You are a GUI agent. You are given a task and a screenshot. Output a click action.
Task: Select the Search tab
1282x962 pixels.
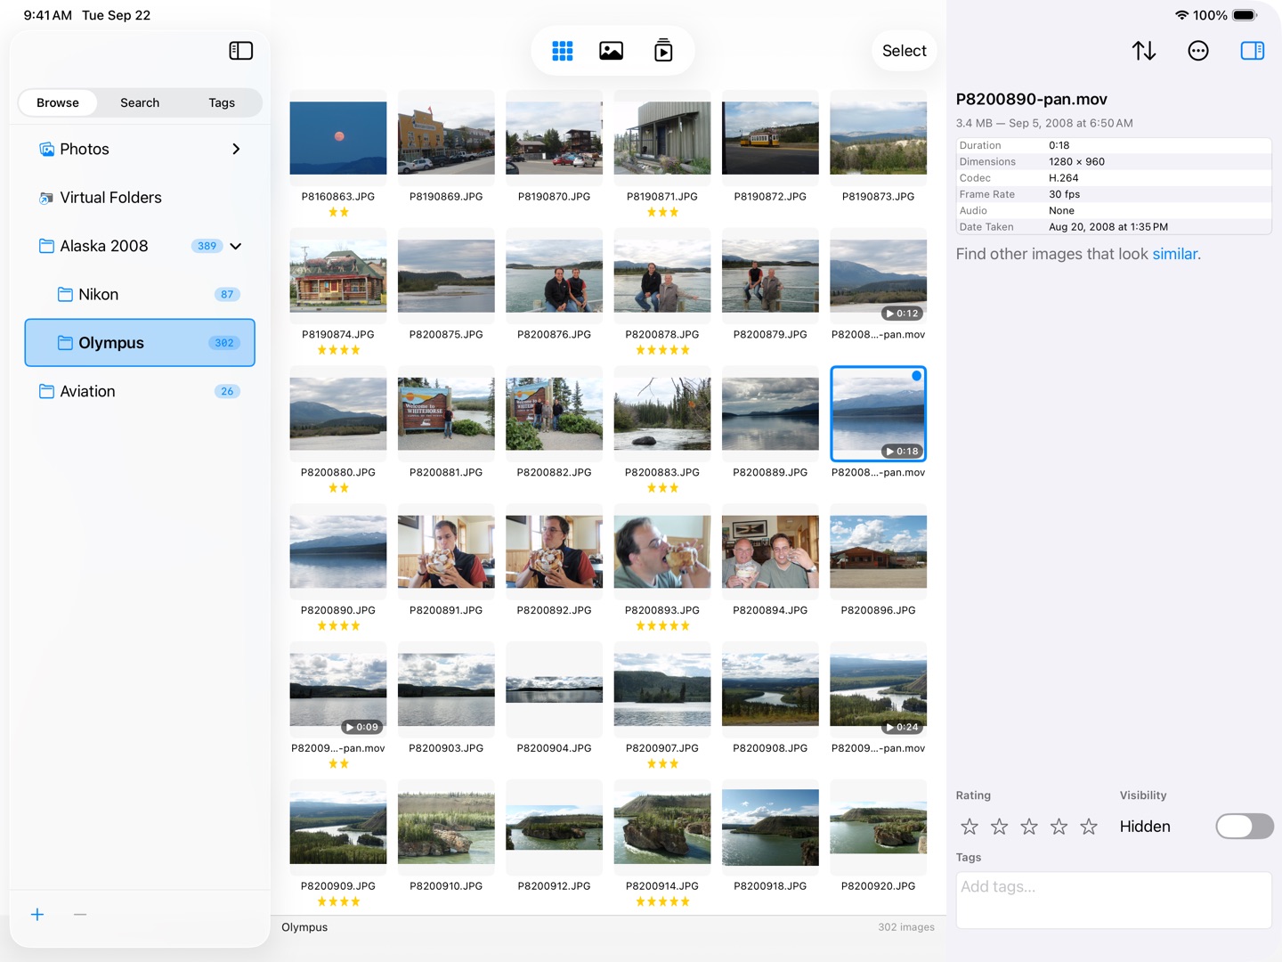click(140, 102)
